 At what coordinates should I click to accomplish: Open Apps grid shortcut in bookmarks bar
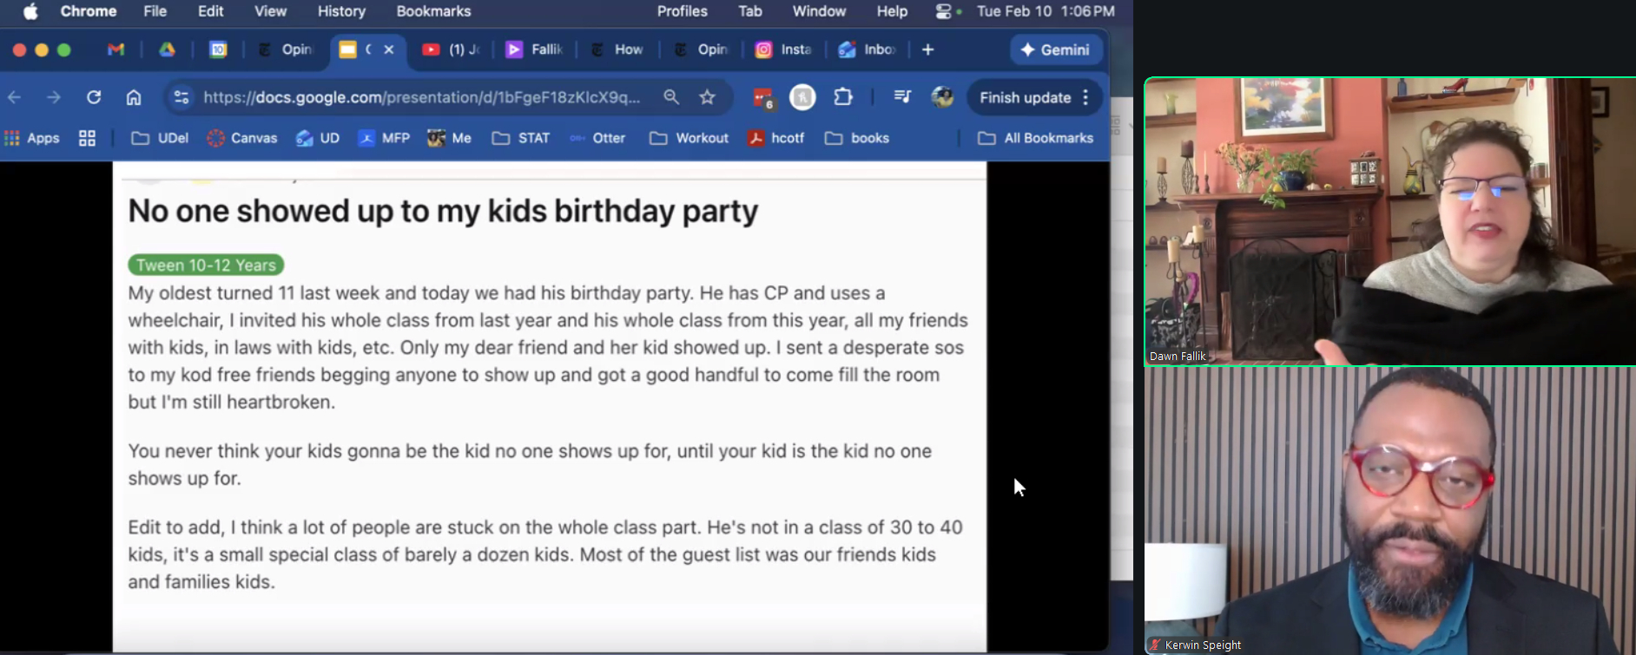tap(32, 138)
